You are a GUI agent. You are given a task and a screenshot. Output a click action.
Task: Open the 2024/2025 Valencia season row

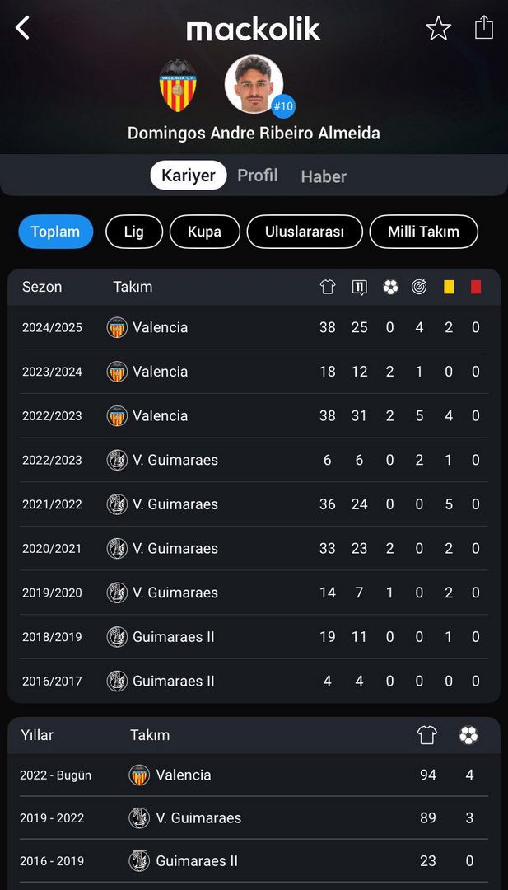[x=254, y=327]
